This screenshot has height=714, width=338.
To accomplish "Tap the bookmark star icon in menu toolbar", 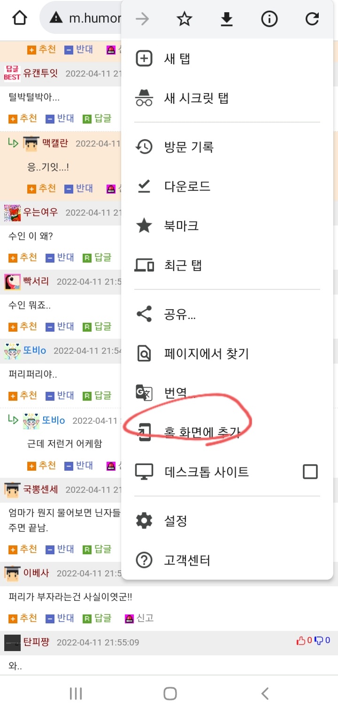I will [x=184, y=19].
